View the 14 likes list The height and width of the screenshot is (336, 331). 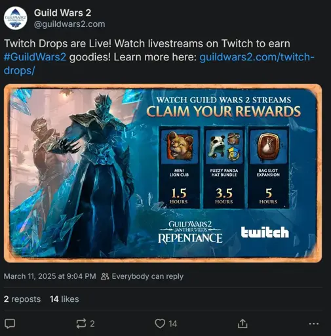pyautogui.click(x=64, y=299)
